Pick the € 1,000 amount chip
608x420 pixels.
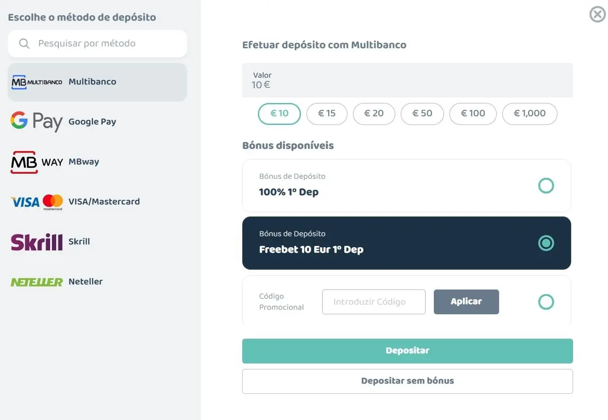(529, 114)
